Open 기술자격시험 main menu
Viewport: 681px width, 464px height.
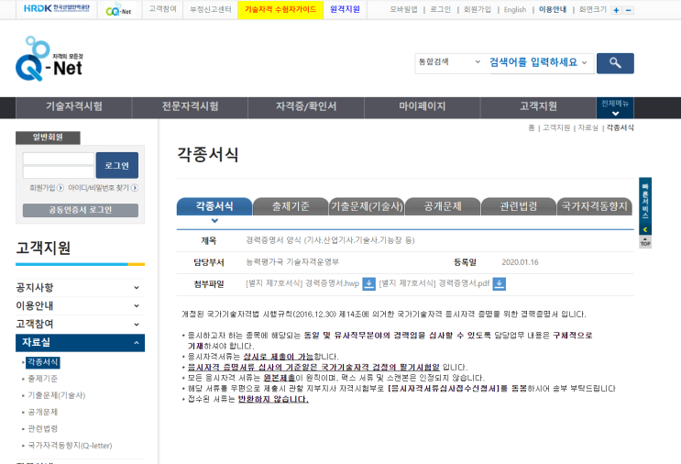(x=74, y=106)
